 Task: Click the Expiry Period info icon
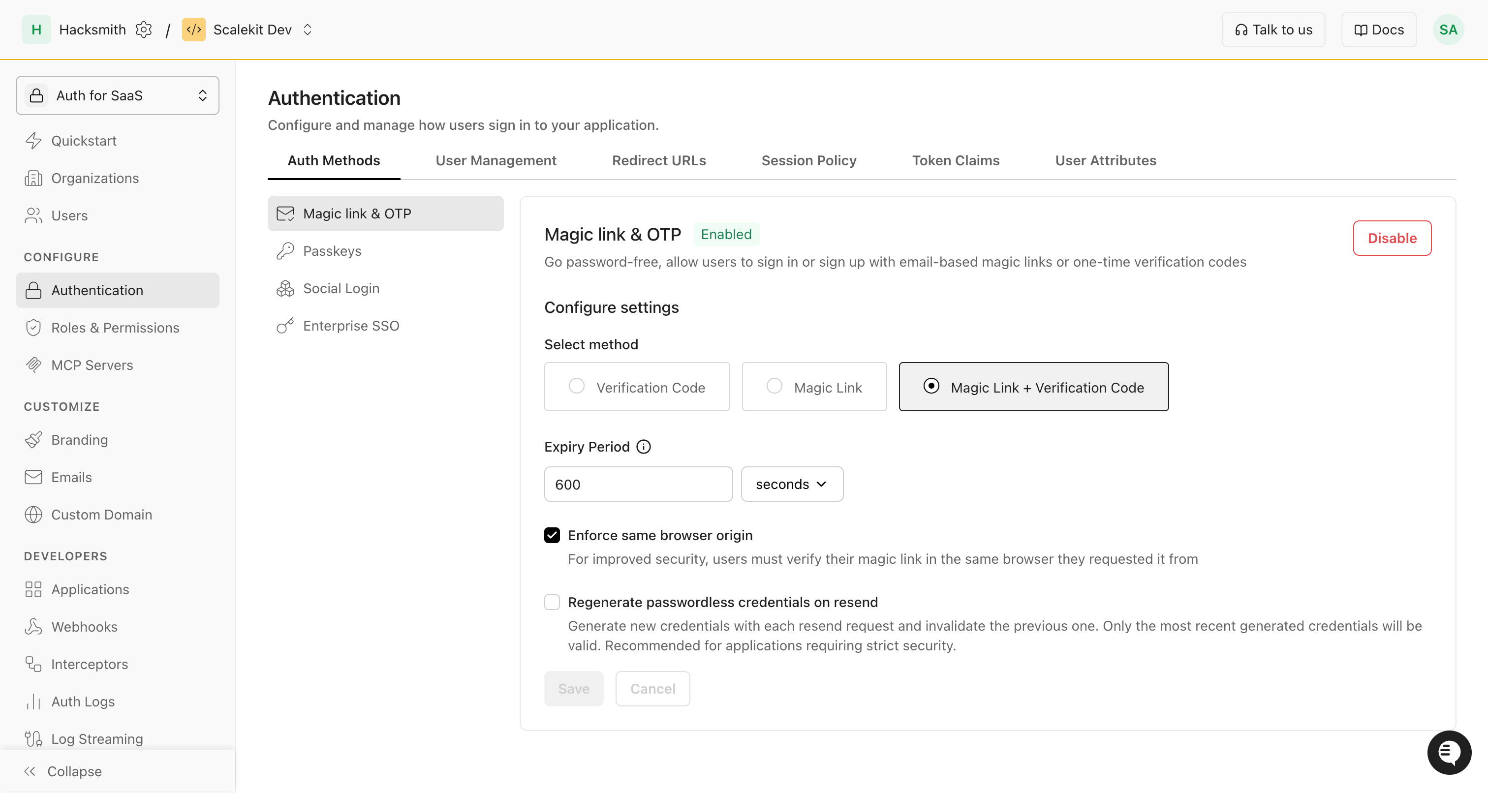pyautogui.click(x=644, y=447)
